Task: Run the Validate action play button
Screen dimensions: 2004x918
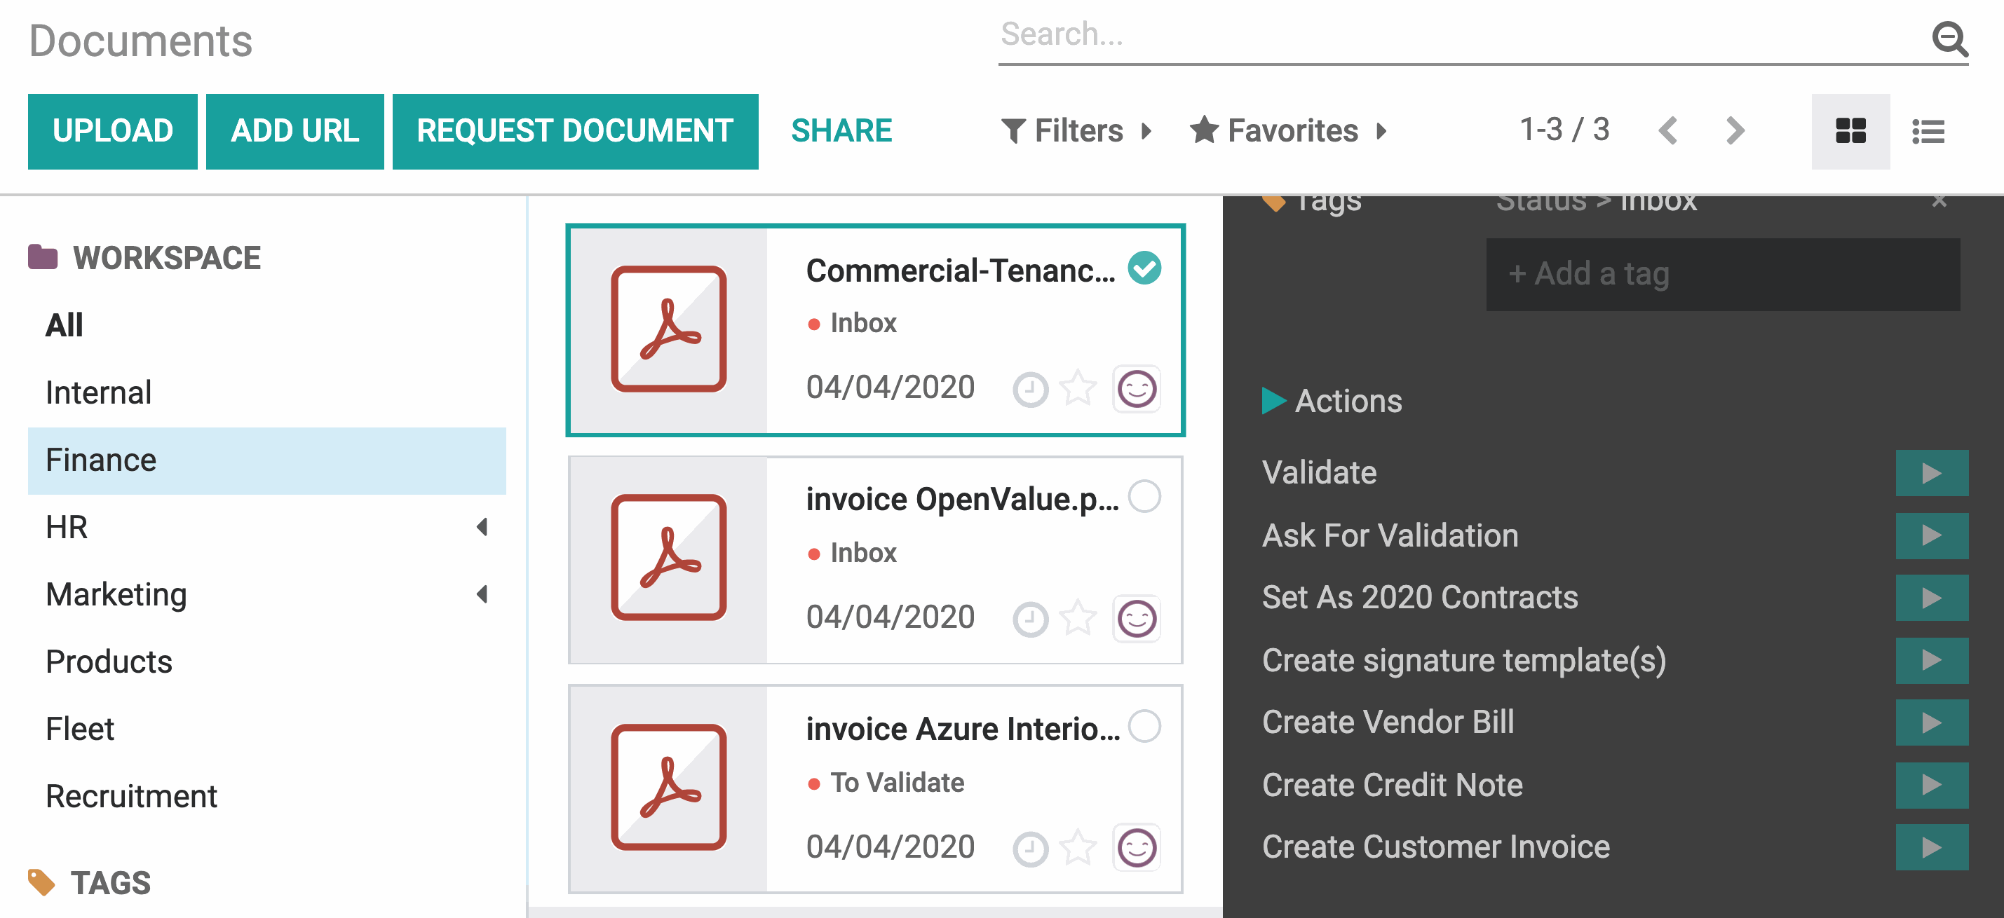Action: pyautogui.click(x=1931, y=472)
